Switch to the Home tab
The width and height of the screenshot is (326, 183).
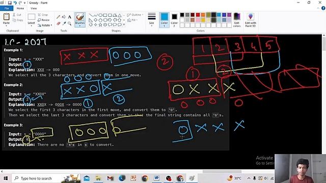click(x=20, y=8)
